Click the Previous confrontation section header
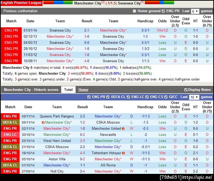This screenshot has height=181, width=214. (20, 11)
